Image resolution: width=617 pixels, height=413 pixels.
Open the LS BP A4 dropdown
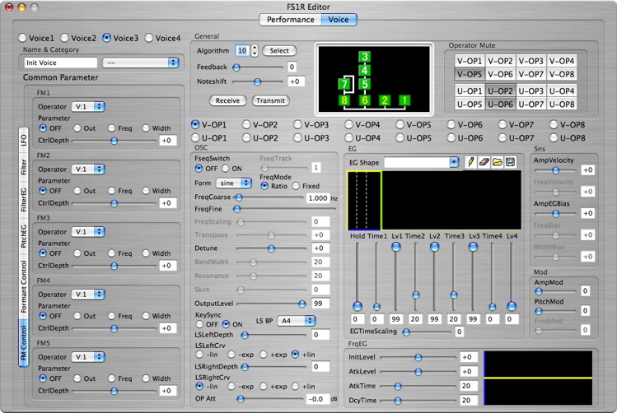(x=297, y=321)
